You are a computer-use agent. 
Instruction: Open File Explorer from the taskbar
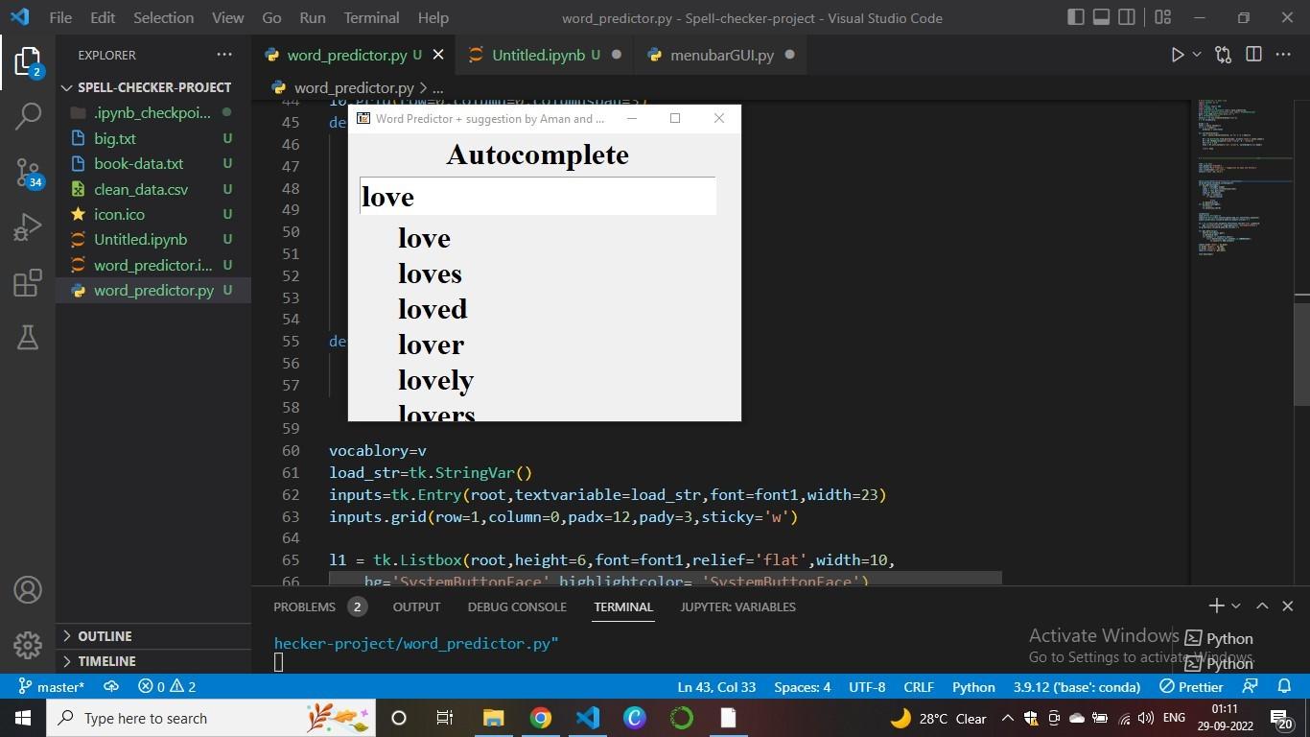pyautogui.click(x=493, y=718)
